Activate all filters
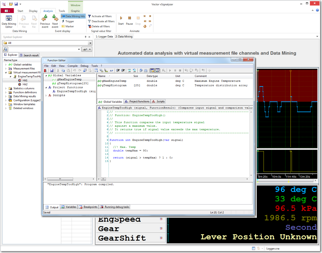The width and height of the screenshot is (322, 253). click(x=100, y=16)
